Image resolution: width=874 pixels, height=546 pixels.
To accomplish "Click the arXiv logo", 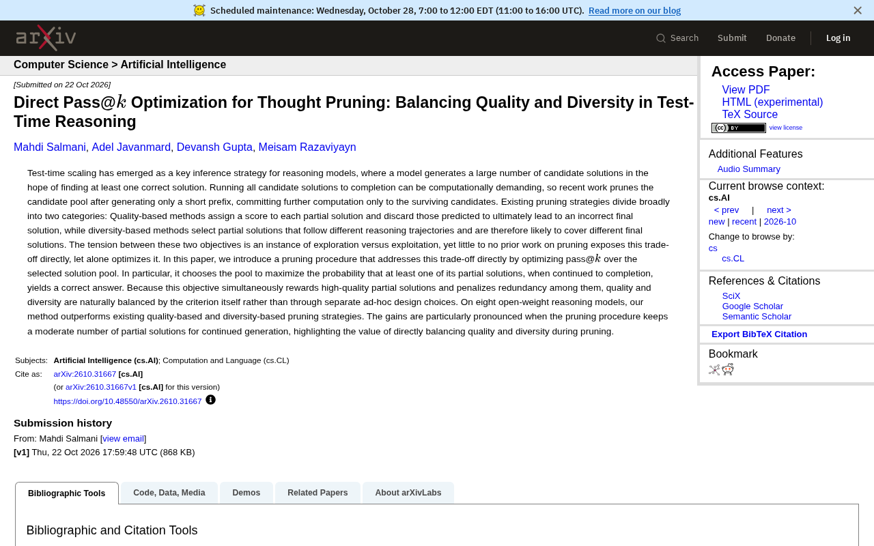I will point(46,38).
